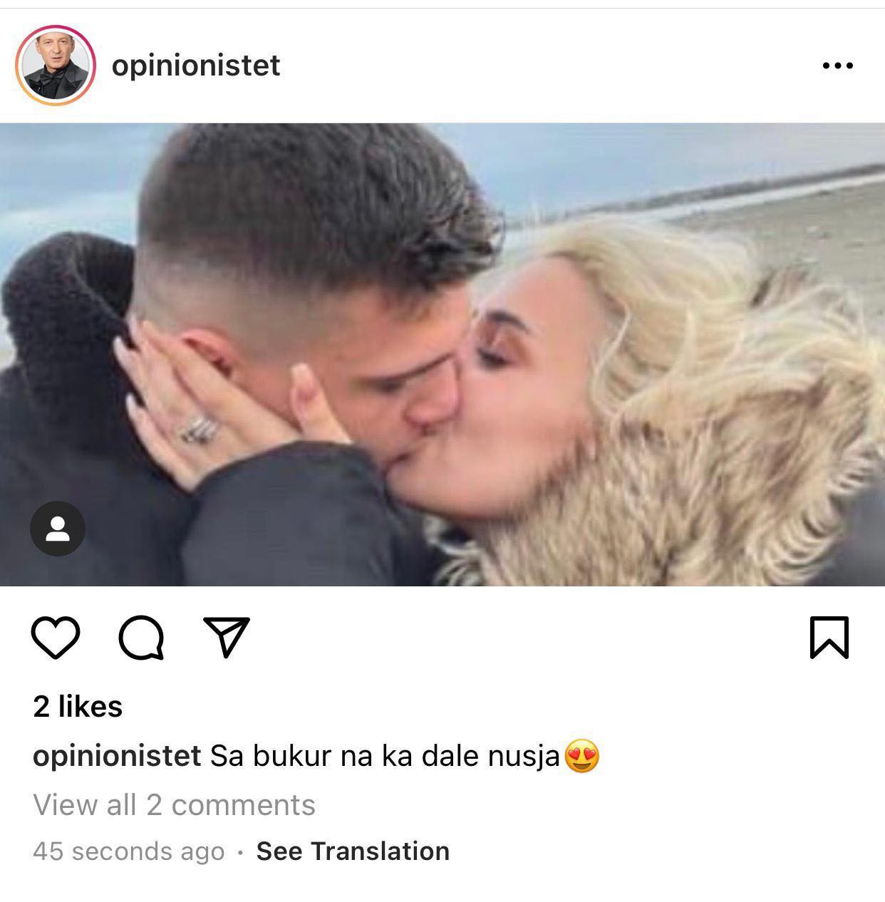885x902 pixels.
Task: Click the heart-eyes emoji in the caption
Action: [x=582, y=756]
